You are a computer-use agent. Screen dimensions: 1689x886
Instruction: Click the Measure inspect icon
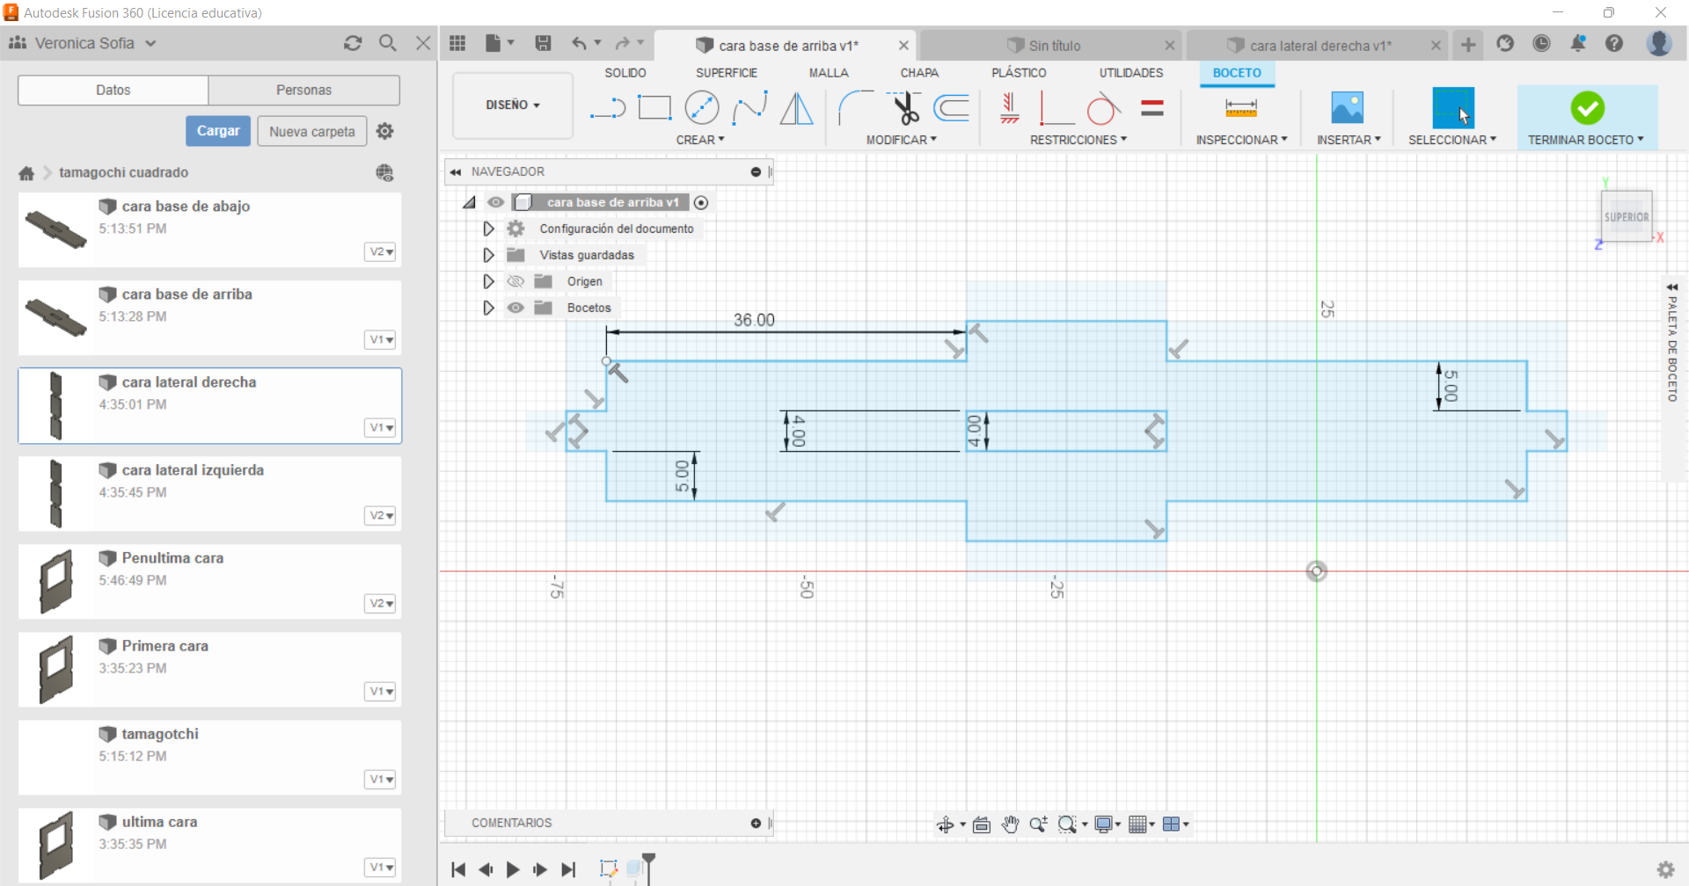tap(1240, 108)
